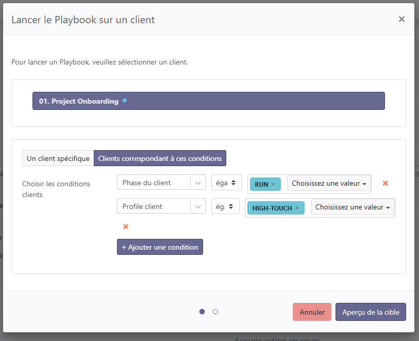
Task: Select Clients correspondant à ces conditions tab
Action: (160, 158)
